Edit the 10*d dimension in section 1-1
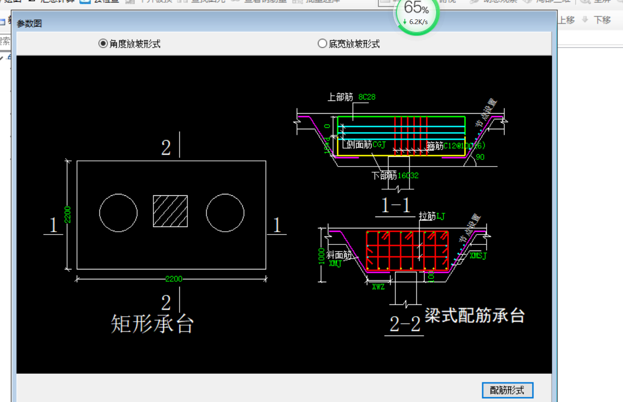Image resolution: width=623 pixels, height=402 pixels. click(327, 146)
